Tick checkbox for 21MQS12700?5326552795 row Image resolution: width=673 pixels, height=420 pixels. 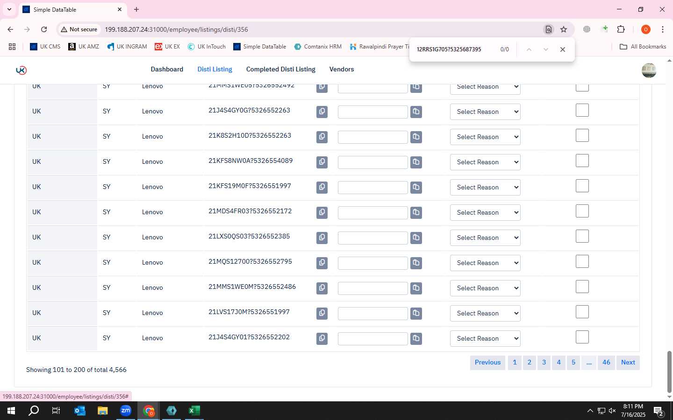pyautogui.click(x=582, y=262)
